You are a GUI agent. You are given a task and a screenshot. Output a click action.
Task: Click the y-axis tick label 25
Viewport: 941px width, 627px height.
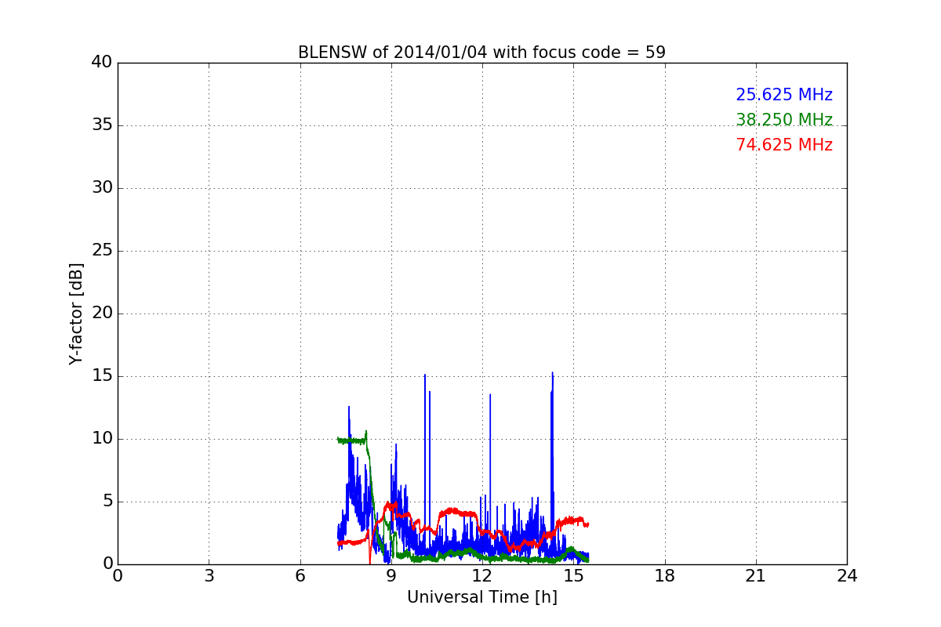(101, 251)
